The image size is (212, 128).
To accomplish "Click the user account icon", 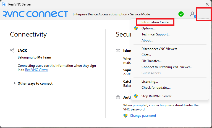I will point(193,14).
